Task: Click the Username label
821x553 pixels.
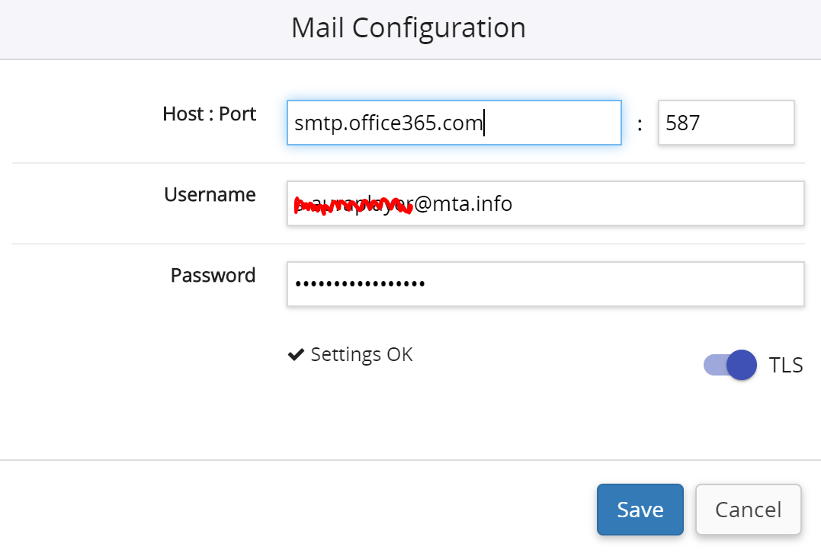Action: 210,195
